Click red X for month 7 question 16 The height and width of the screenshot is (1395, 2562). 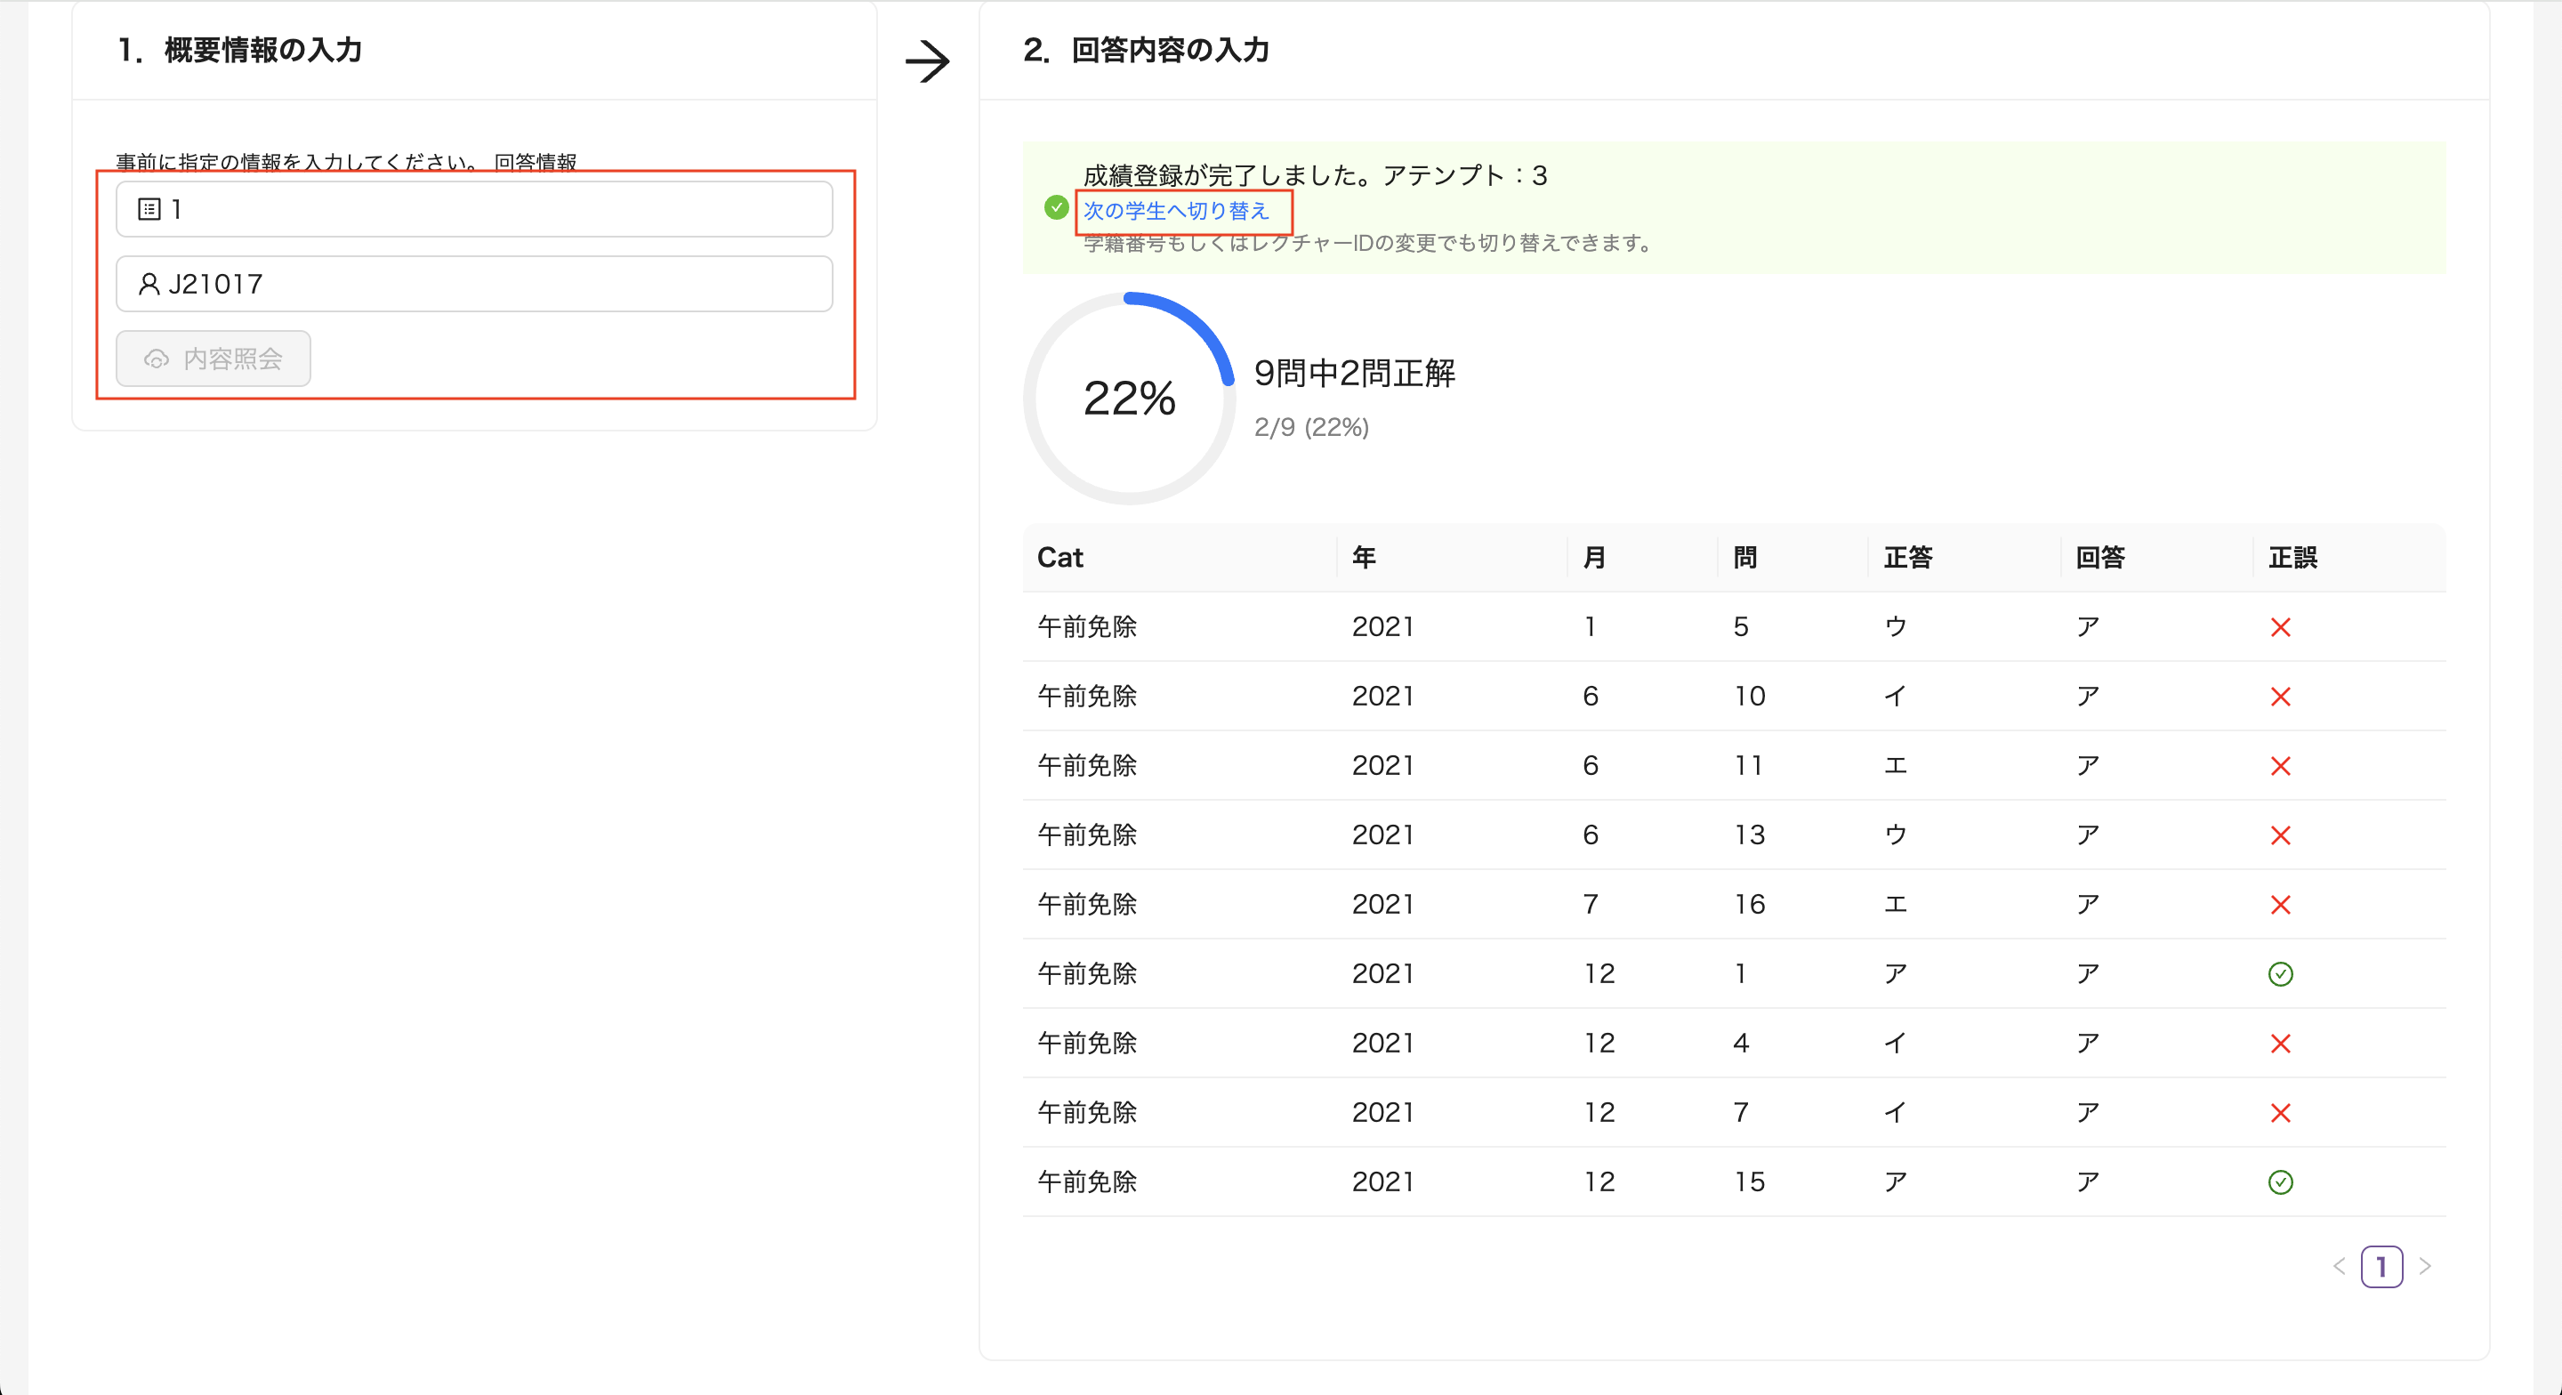(x=2279, y=905)
